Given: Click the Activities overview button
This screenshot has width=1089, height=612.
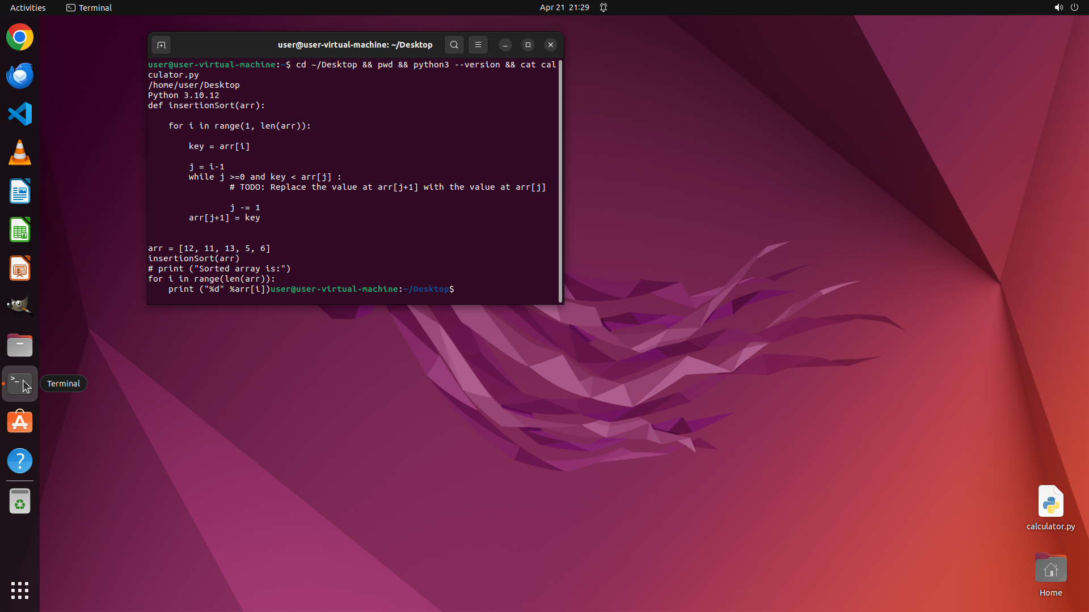Looking at the screenshot, I should pyautogui.click(x=28, y=7).
